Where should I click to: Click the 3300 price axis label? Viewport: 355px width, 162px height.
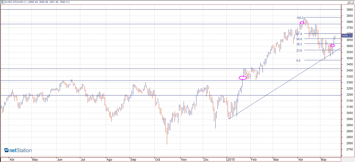pyautogui.click(x=349, y=83)
